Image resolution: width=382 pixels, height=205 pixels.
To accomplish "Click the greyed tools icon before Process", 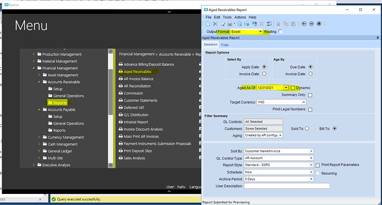I will coord(262,24).
